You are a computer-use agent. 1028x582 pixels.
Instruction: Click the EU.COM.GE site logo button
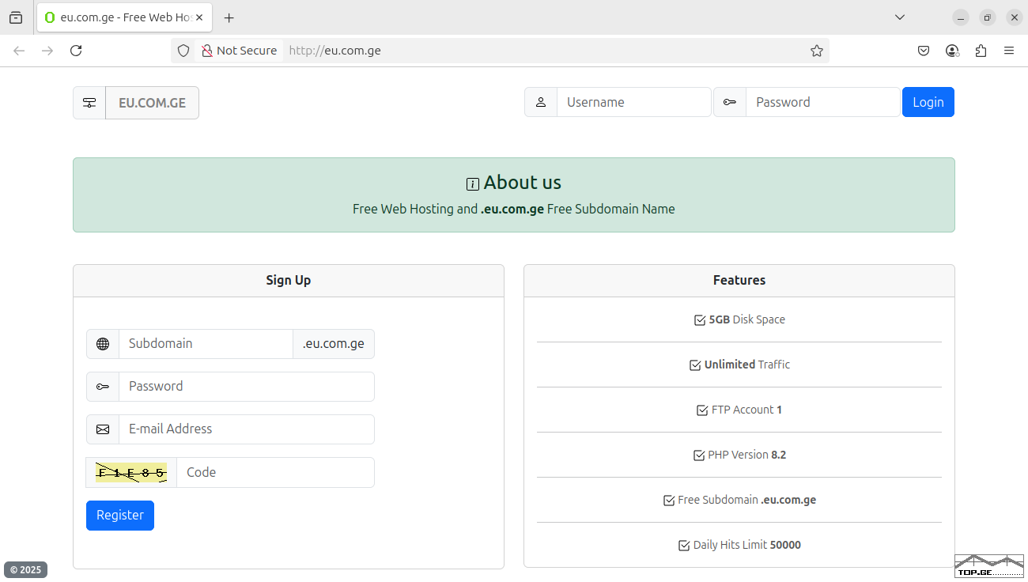point(152,103)
